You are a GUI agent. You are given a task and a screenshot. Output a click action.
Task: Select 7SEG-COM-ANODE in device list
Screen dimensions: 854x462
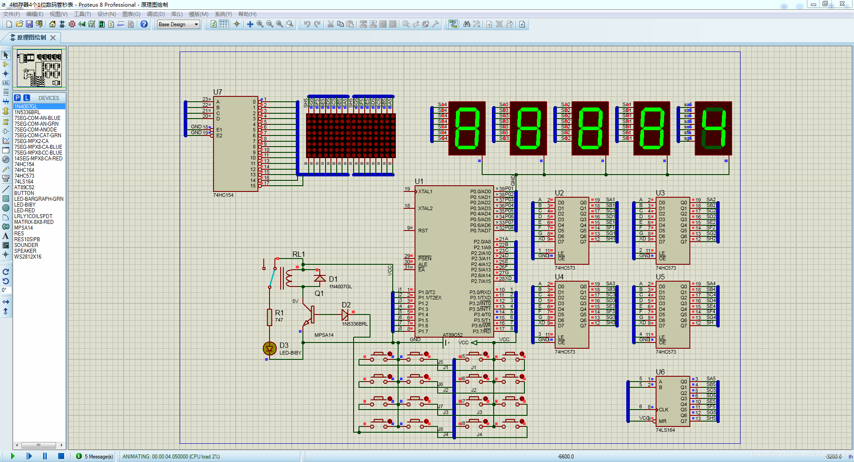(x=39, y=130)
